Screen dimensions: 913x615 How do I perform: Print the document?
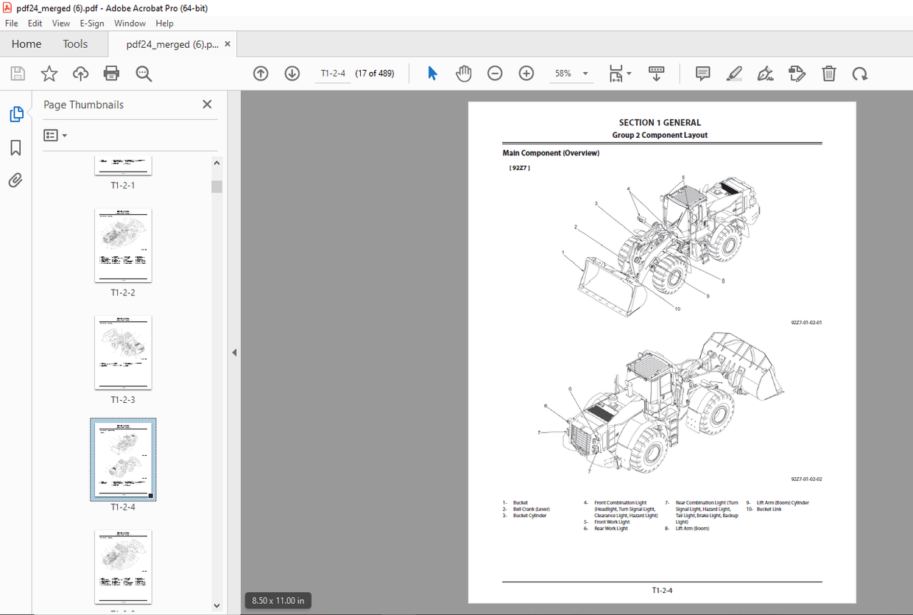click(111, 73)
